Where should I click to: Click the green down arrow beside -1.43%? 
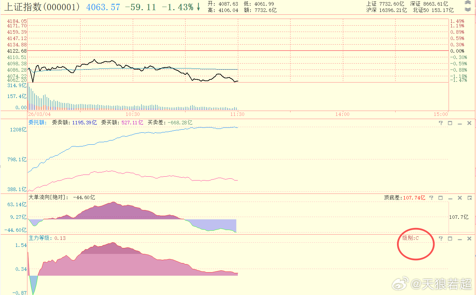(198, 7)
